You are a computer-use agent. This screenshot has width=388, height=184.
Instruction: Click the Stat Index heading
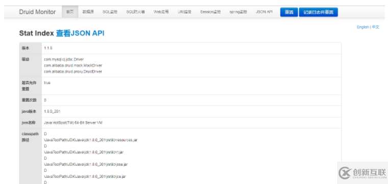[36, 33]
